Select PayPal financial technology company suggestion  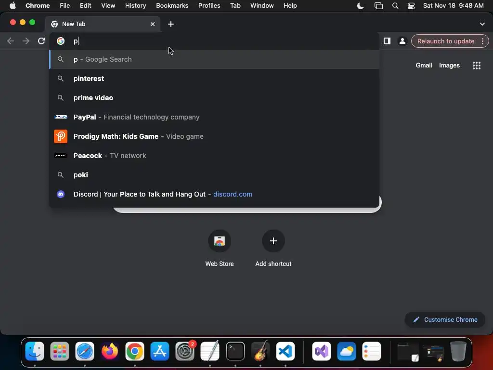[214, 117]
